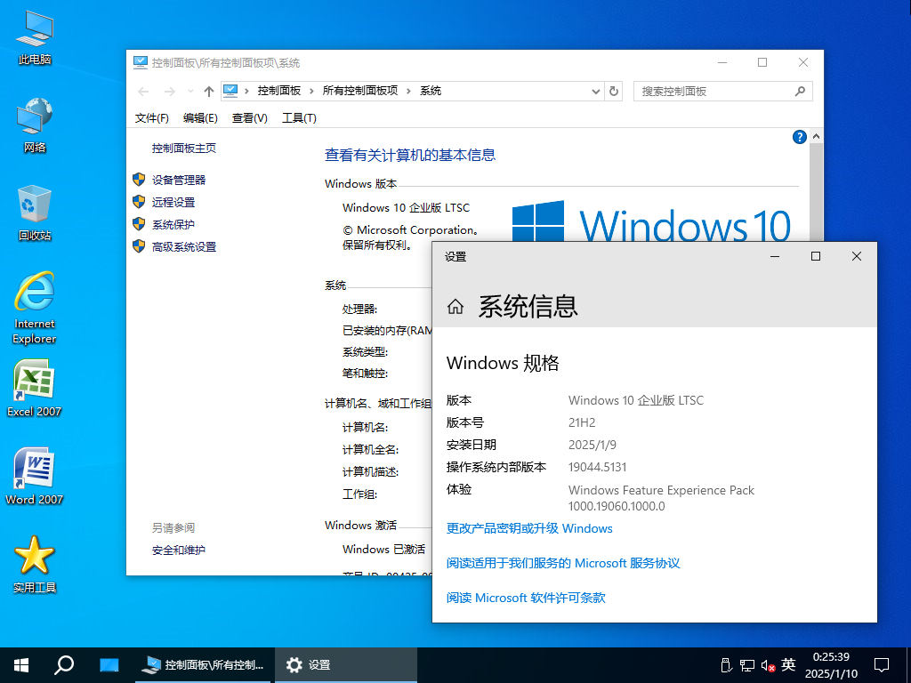Click the muted volume tray icon
The image size is (911, 683).
pos(768,665)
